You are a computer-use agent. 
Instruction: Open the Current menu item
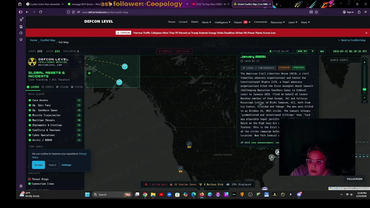point(183,22)
